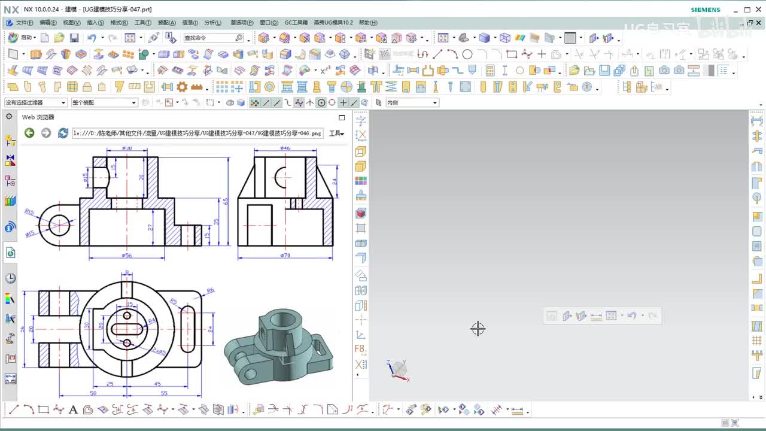Maximize the Web browser panel
This screenshot has height=431, width=766.
pyautogui.click(x=342, y=117)
